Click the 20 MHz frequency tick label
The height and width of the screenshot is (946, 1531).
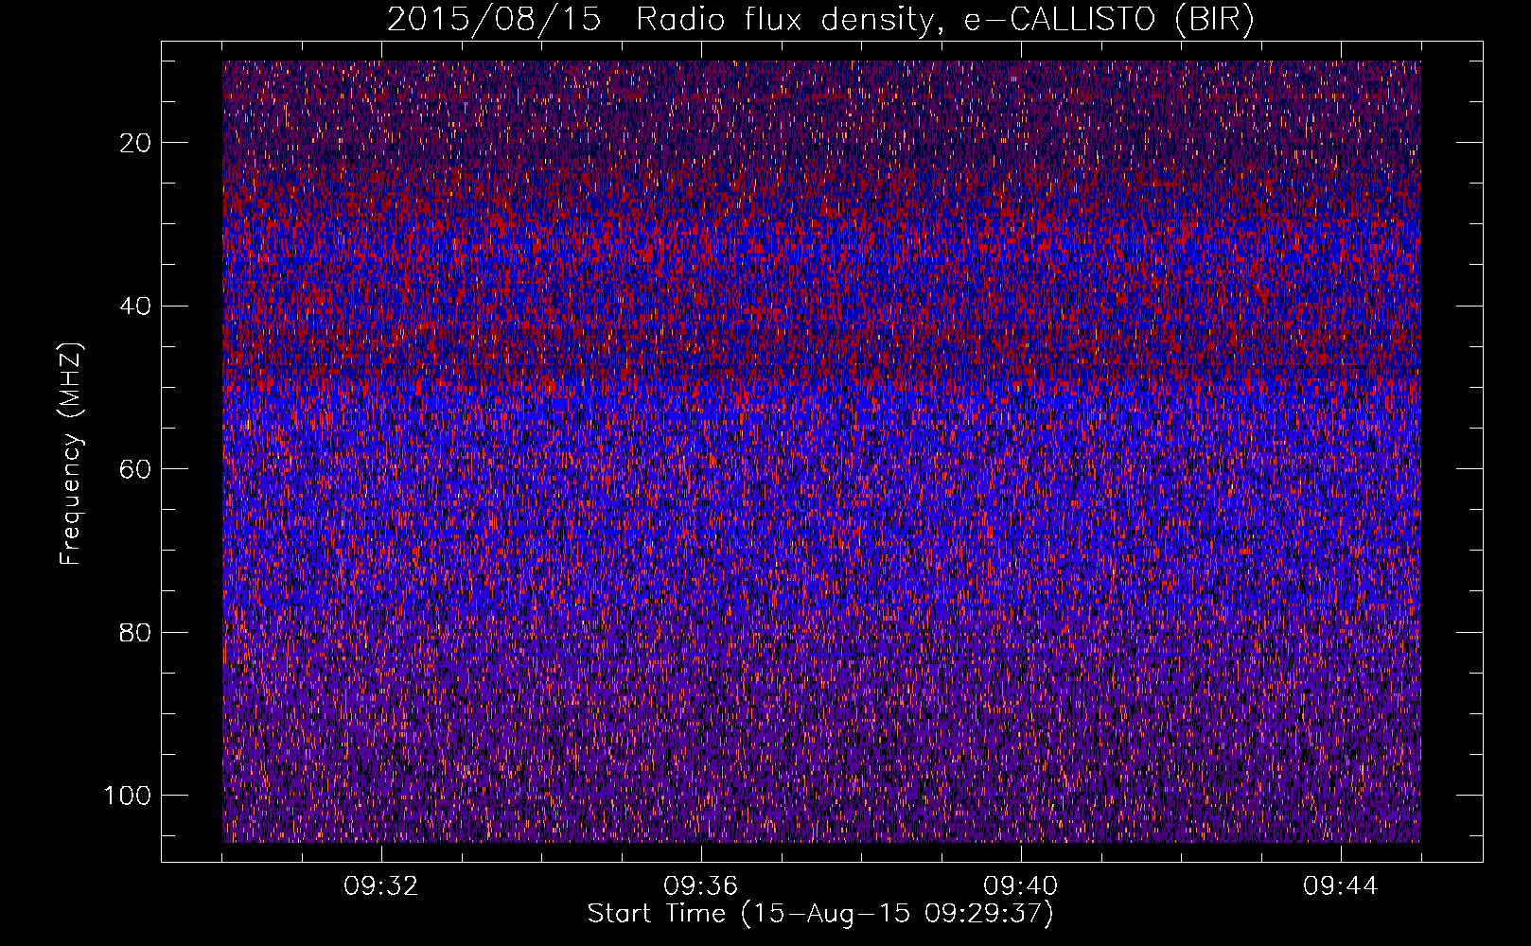pos(135,143)
